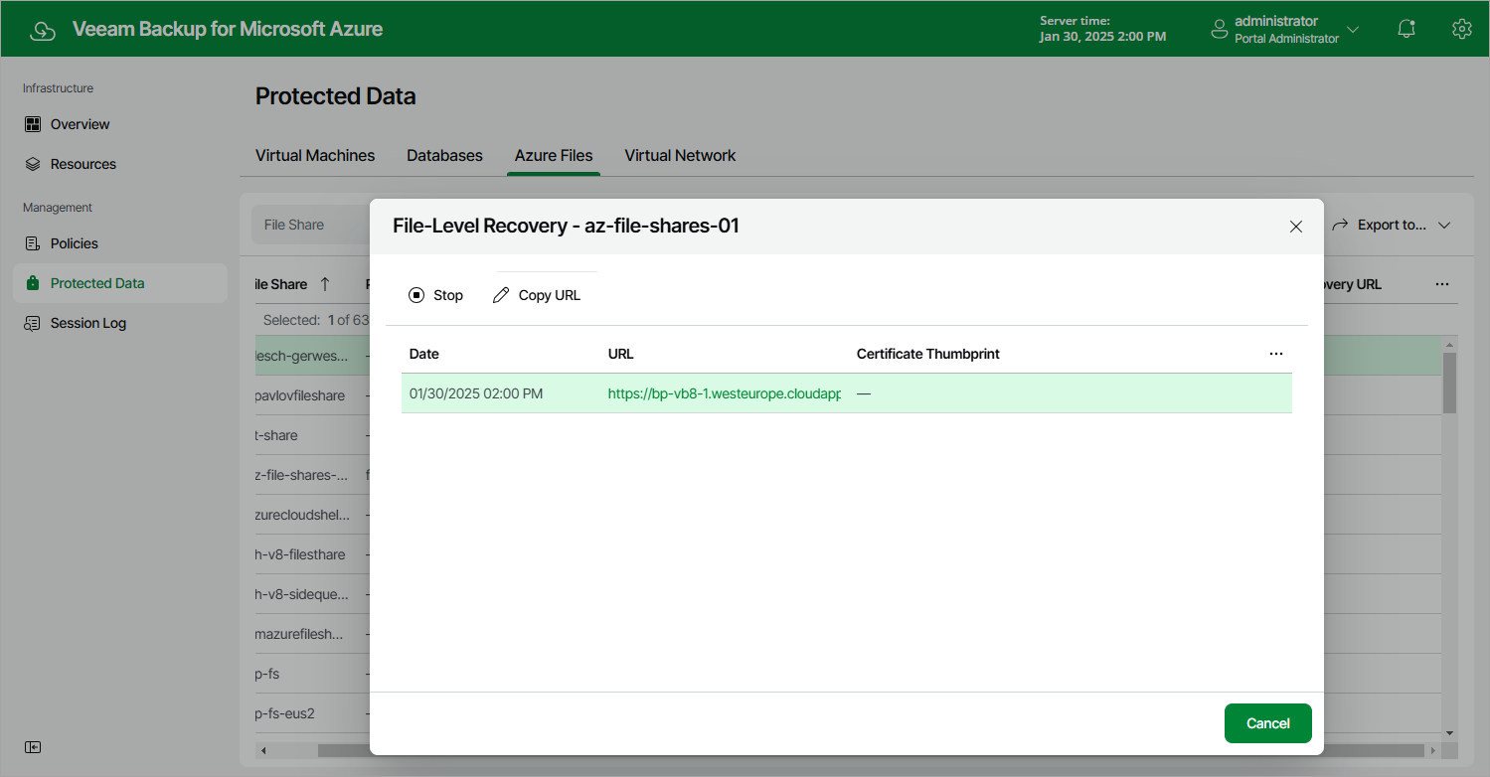Select the 01/30/2025 02:00 PM date cell
The width and height of the screenshot is (1490, 777).
(x=476, y=393)
